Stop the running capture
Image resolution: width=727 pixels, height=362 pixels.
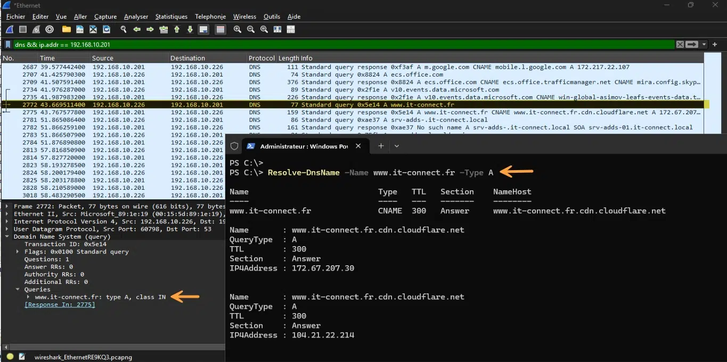(x=23, y=29)
